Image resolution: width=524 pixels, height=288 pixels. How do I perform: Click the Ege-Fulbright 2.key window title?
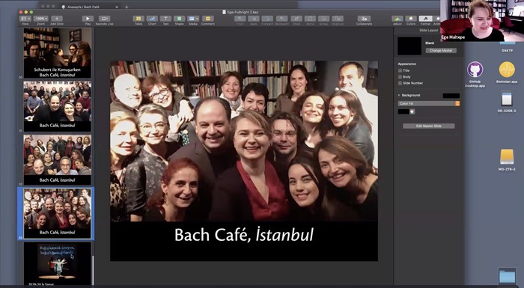tap(243, 12)
